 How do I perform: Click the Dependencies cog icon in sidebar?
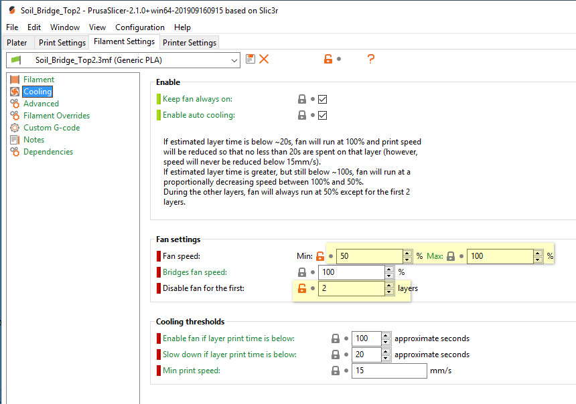[15, 152]
